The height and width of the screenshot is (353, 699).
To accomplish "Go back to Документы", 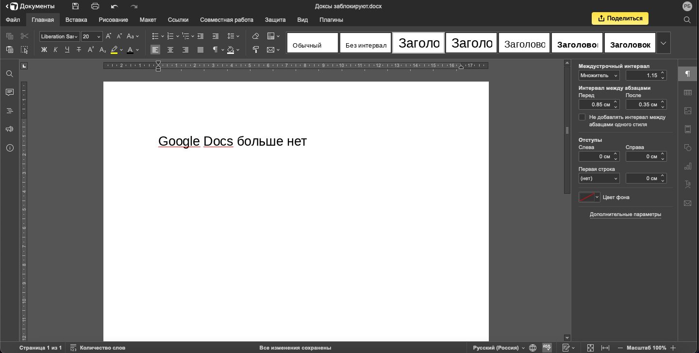I will click(30, 6).
